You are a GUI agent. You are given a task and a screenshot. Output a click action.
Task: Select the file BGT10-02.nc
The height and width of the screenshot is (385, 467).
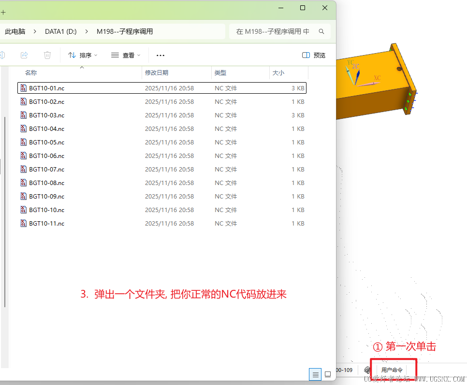pos(162,102)
